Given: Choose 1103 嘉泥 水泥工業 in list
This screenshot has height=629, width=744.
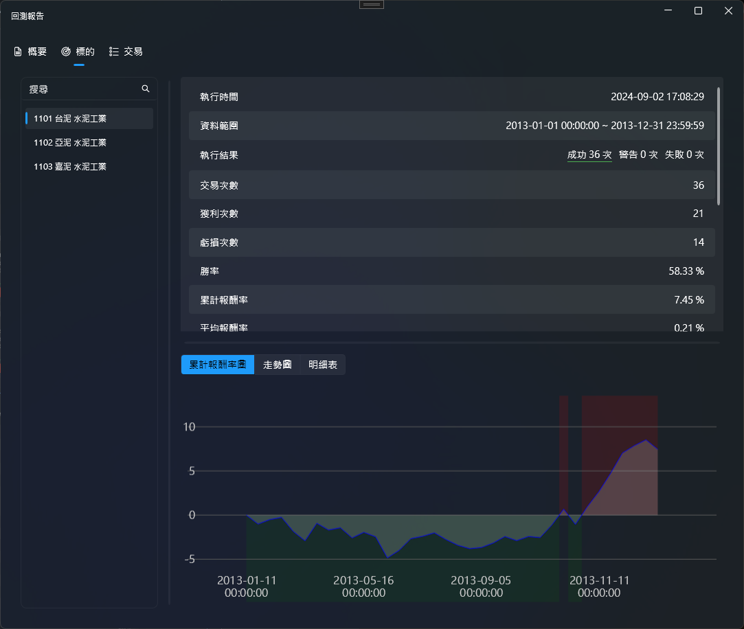Looking at the screenshot, I should point(70,167).
